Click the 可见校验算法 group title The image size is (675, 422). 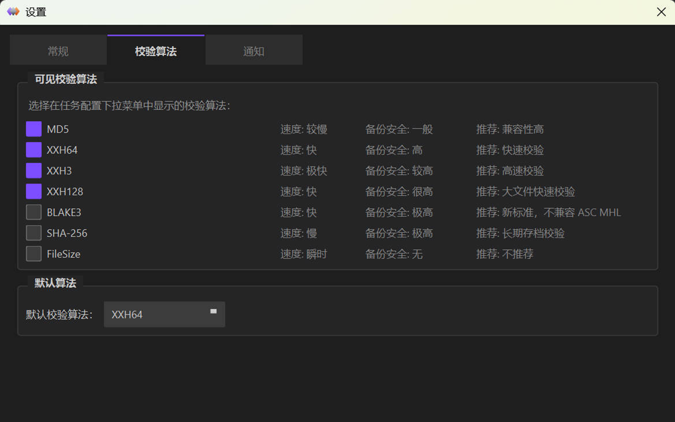[66, 79]
